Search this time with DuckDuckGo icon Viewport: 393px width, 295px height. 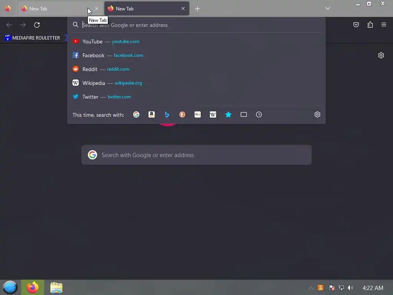click(182, 114)
